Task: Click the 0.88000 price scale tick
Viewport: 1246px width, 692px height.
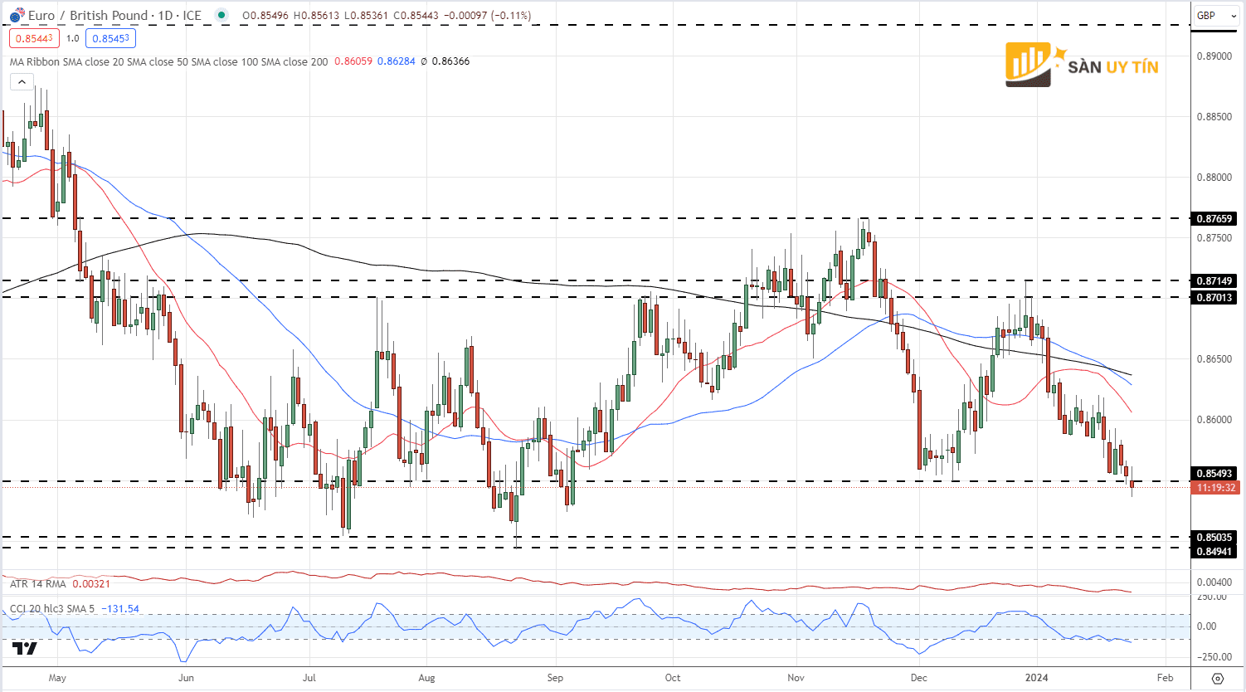Action: 1214,178
